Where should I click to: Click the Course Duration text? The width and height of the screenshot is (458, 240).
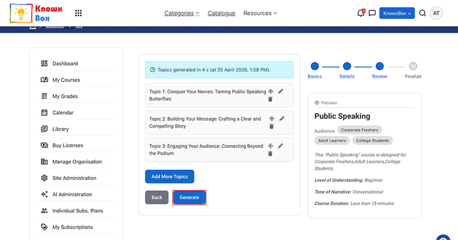coord(354,203)
